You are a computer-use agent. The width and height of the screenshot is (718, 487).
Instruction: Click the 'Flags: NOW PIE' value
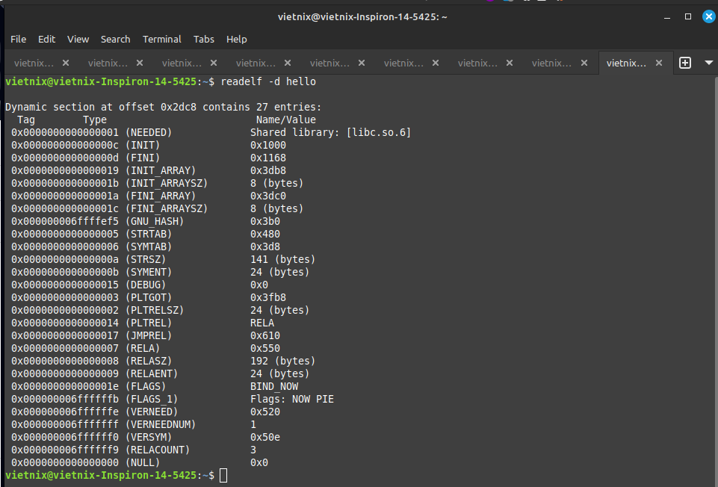pos(291,399)
